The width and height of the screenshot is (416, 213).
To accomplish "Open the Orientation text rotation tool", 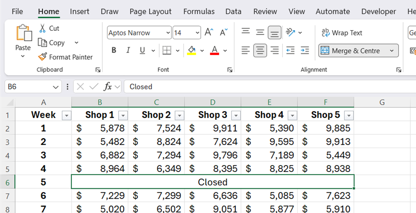I will [x=290, y=33].
